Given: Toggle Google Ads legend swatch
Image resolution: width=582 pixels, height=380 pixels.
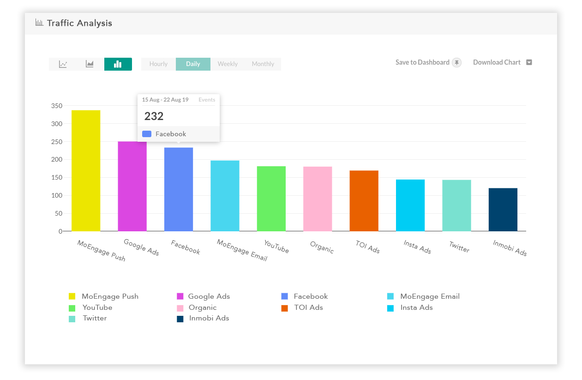Looking at the screenshot, I should [180, 296].
